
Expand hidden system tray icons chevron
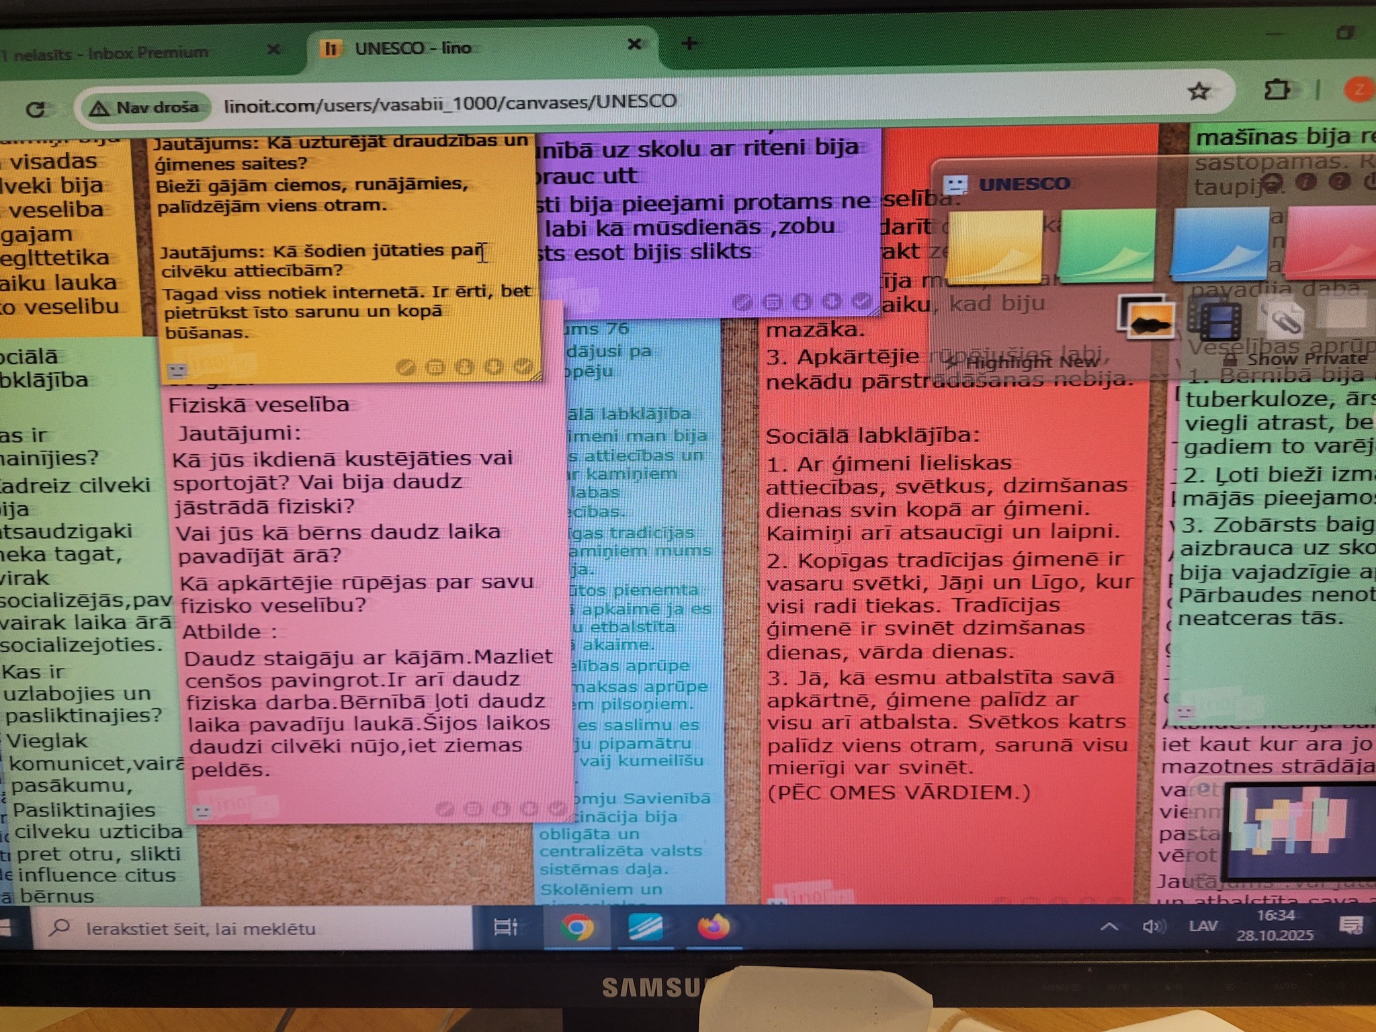click(1109, 927)
